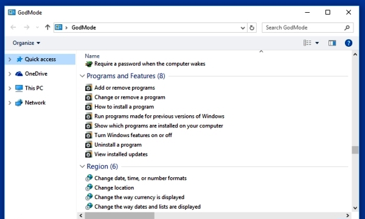Click the horizontal scrollbar left arrow
Viewport: 365px width, 219px height.
(x=81, y=215)
